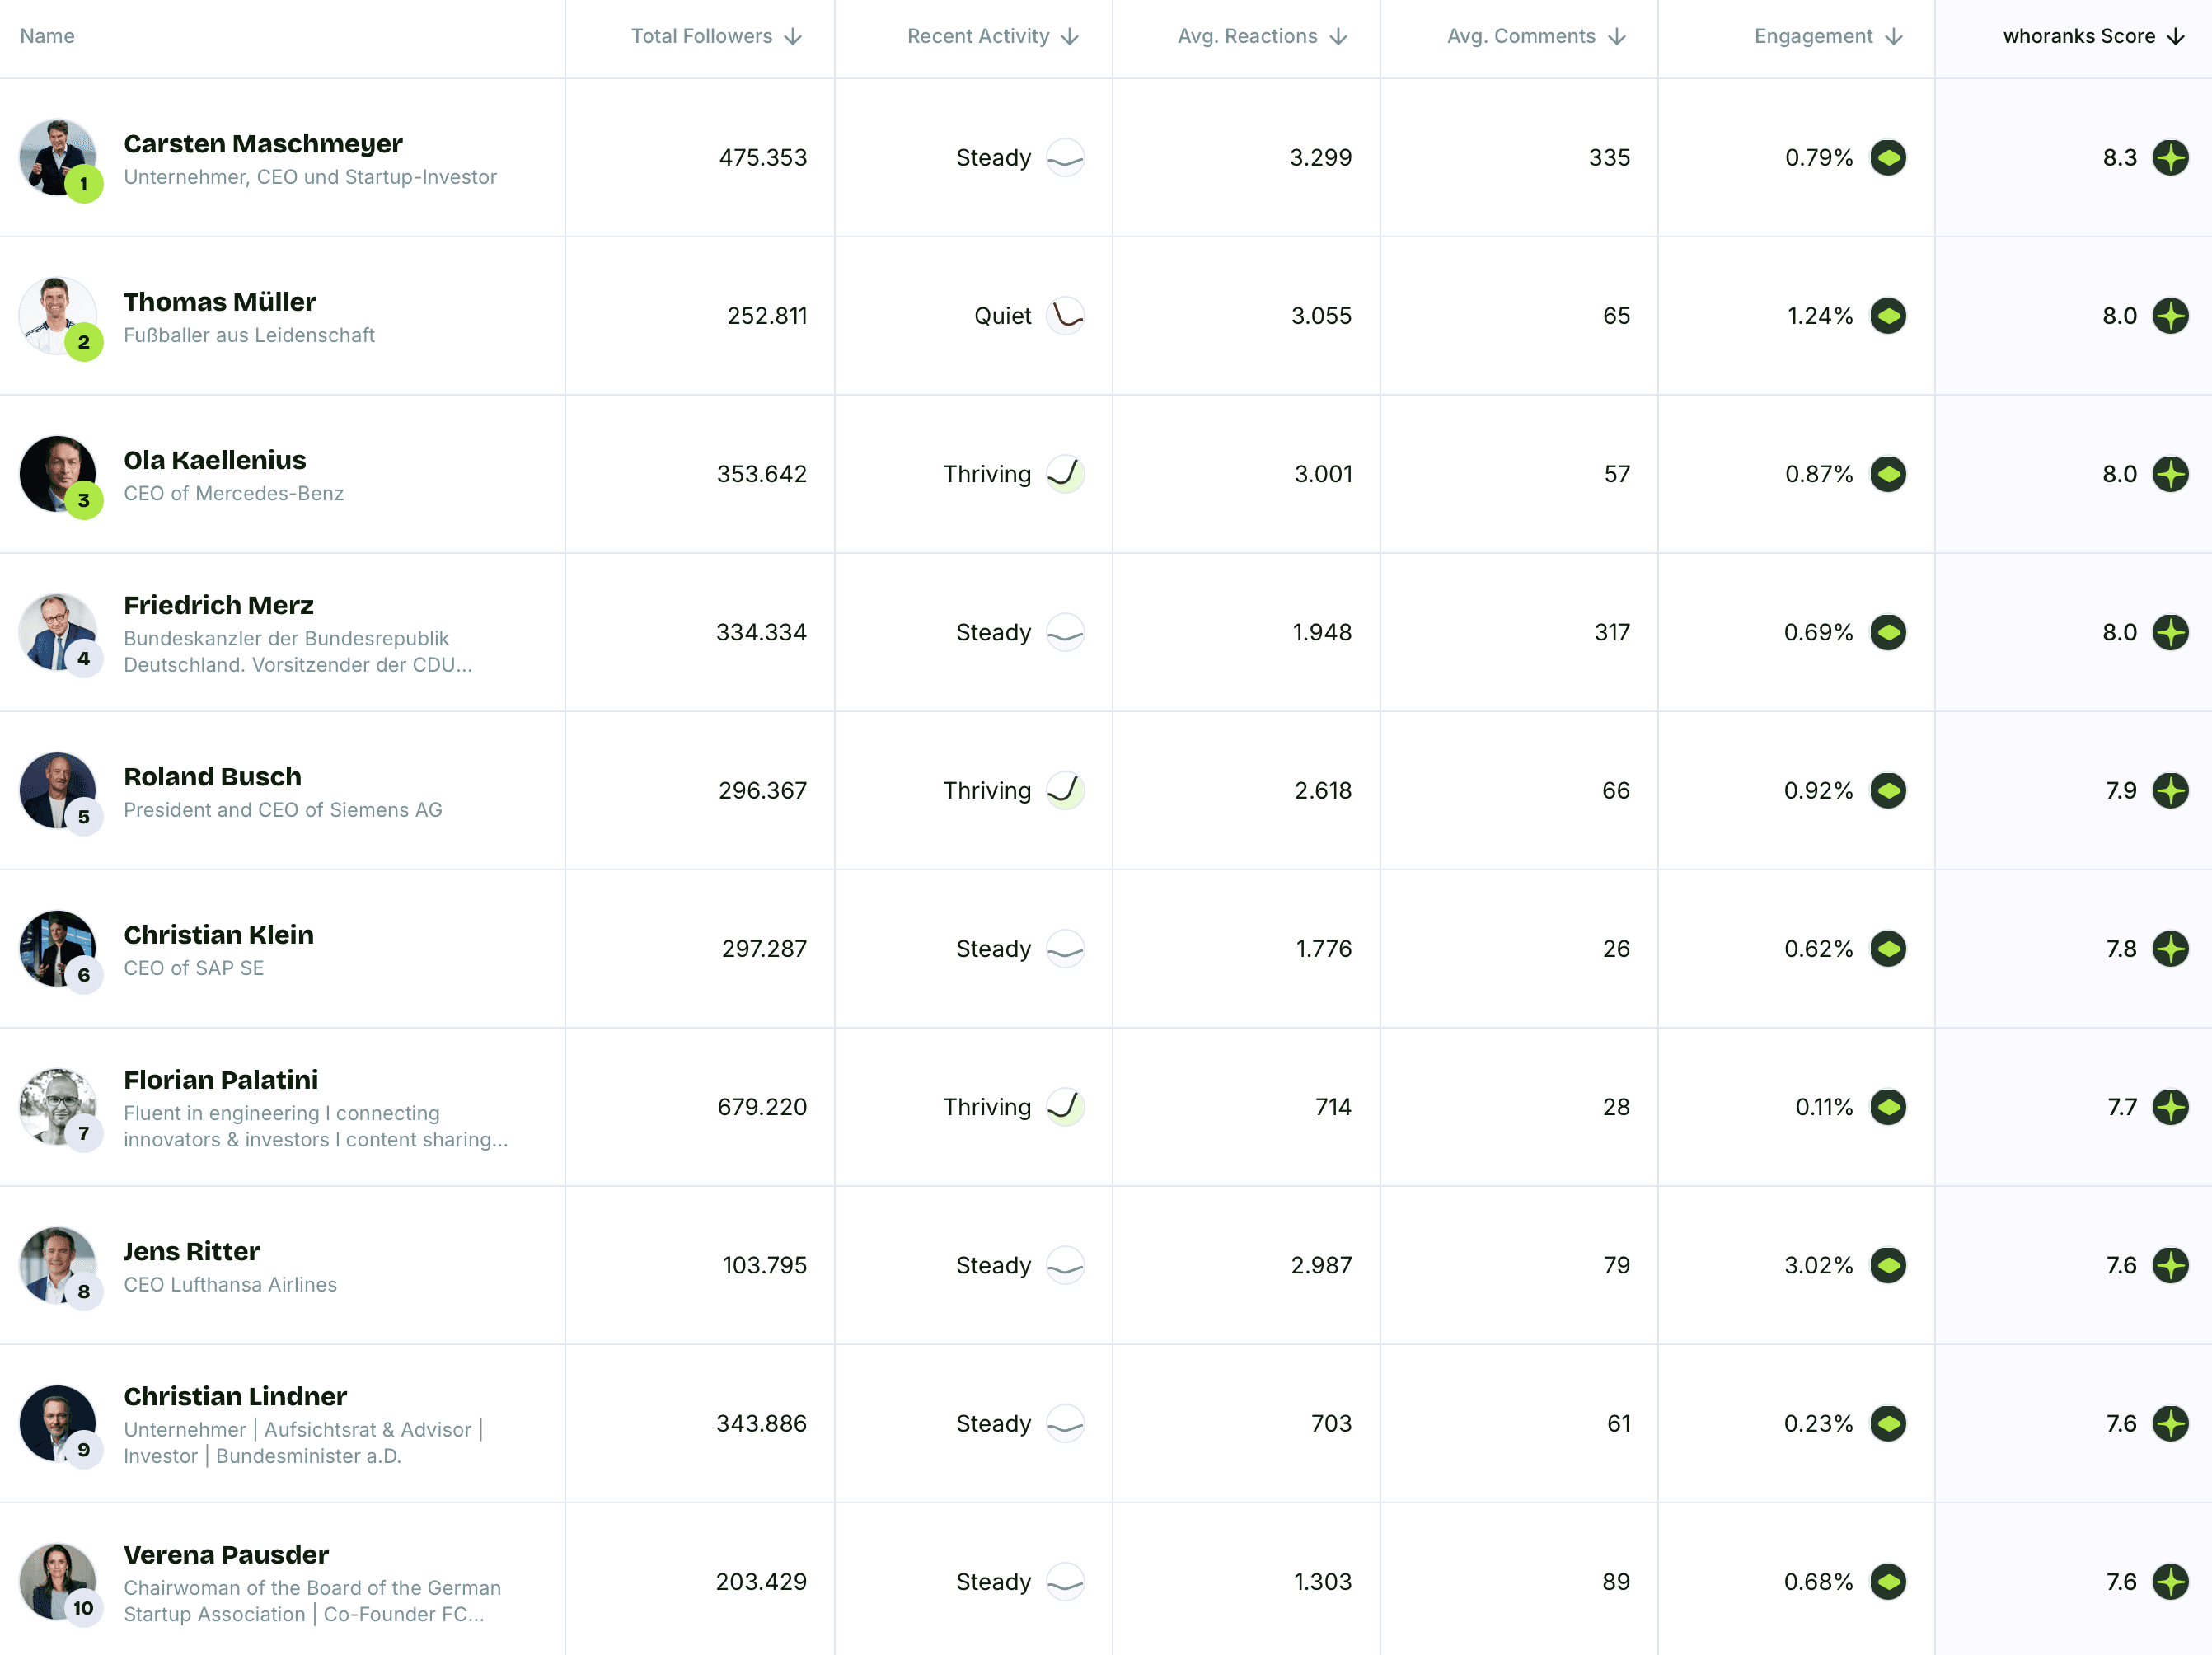Screen dimensions: 2212x1655
Task: Click the plus icon beside Carsten Maschmeyer's score
Action: coord(2172,157)
